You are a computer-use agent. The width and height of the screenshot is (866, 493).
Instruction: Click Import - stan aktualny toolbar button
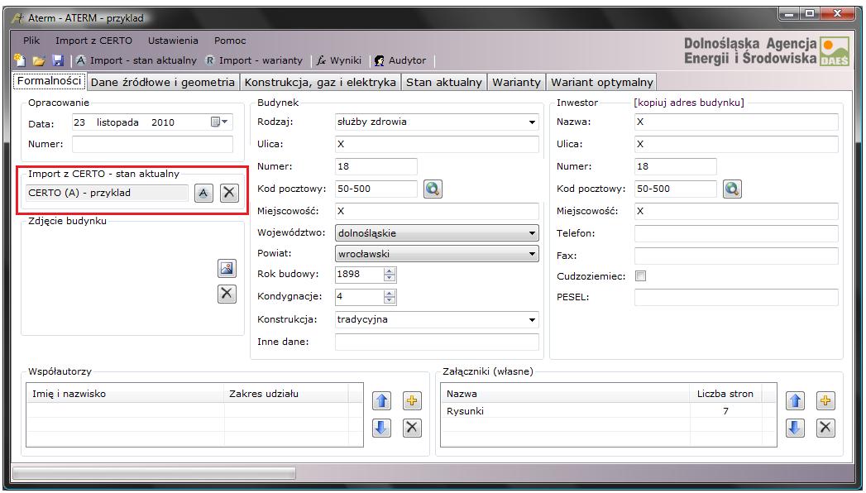coord(136,60)
